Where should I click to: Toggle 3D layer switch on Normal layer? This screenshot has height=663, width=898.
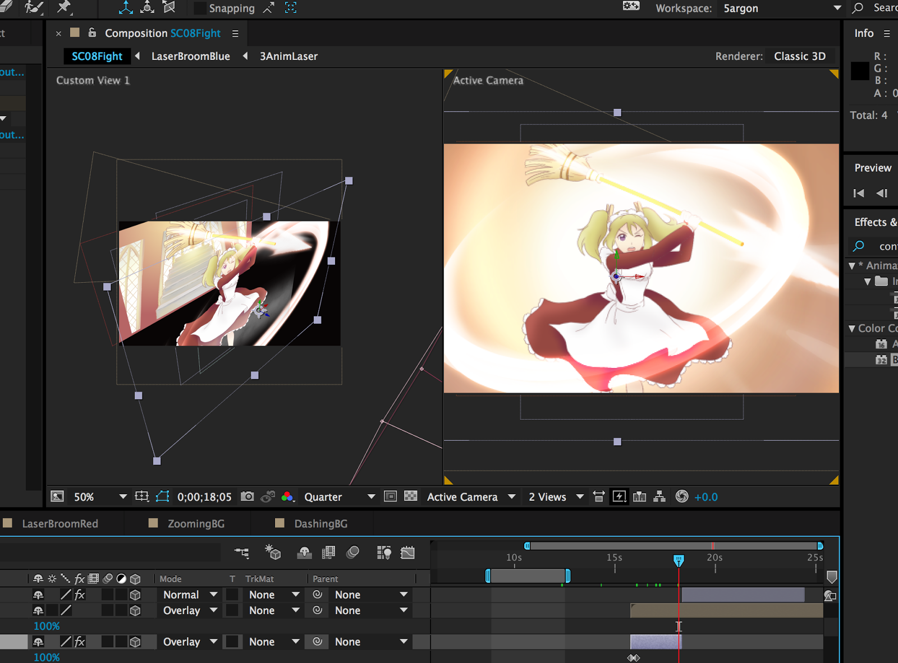pos(135,595)
